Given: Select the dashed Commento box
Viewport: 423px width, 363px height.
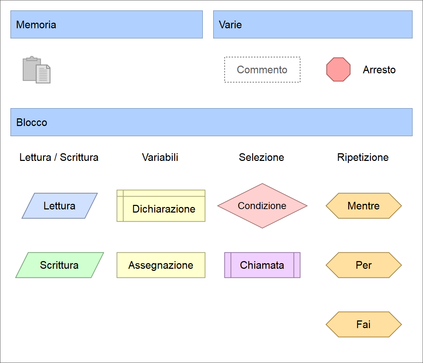Looking at the screenshot, I should pyautogui.click(x=262, y=70).
